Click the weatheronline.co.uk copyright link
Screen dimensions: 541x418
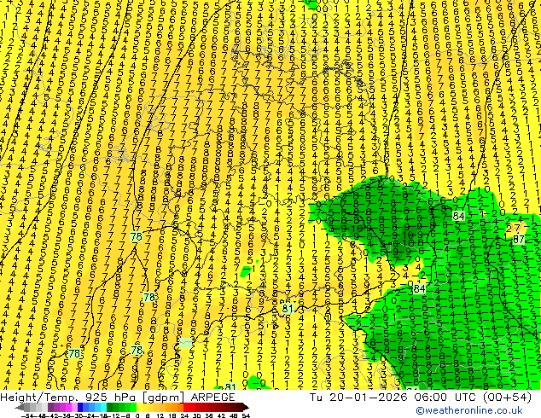[x=468, y=410]
